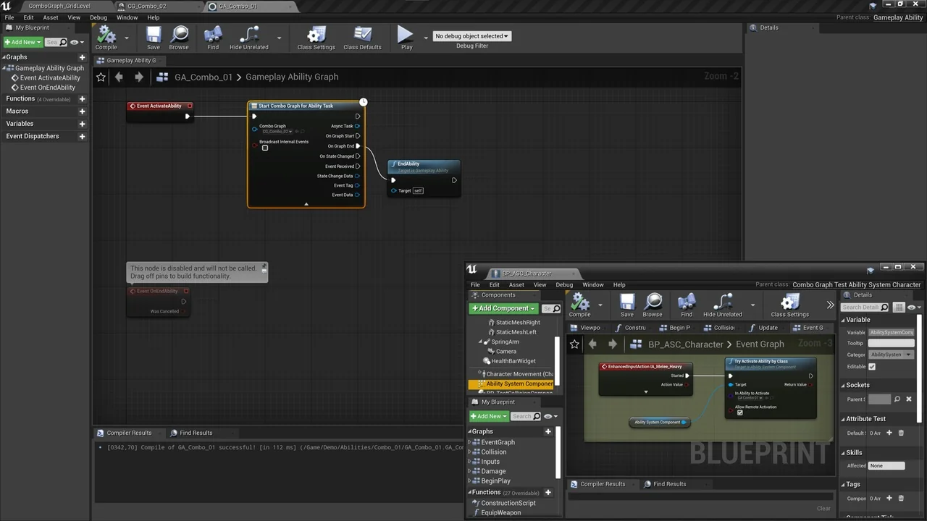927x521 pixels.
Task: Toggle Broadcast Internal Events on the combo node
Action: click(x=265, y=148)
